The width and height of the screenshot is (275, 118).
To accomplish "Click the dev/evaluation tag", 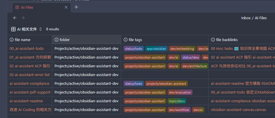I will [180, 93].
